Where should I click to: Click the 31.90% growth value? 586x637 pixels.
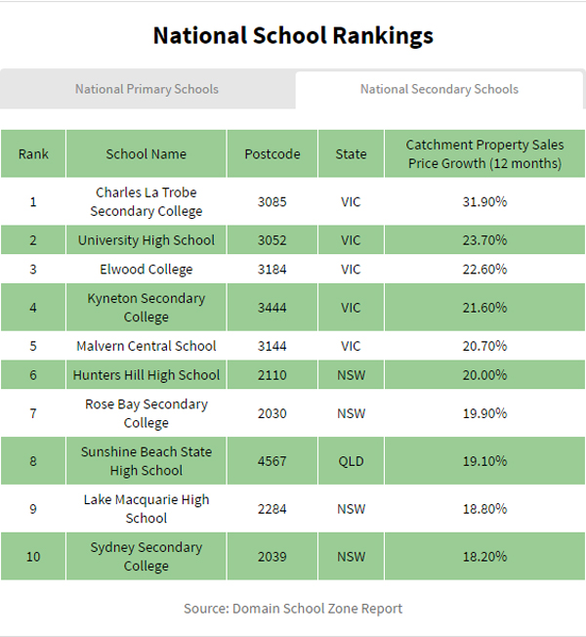pyautogui.click(x=484, y=202)
